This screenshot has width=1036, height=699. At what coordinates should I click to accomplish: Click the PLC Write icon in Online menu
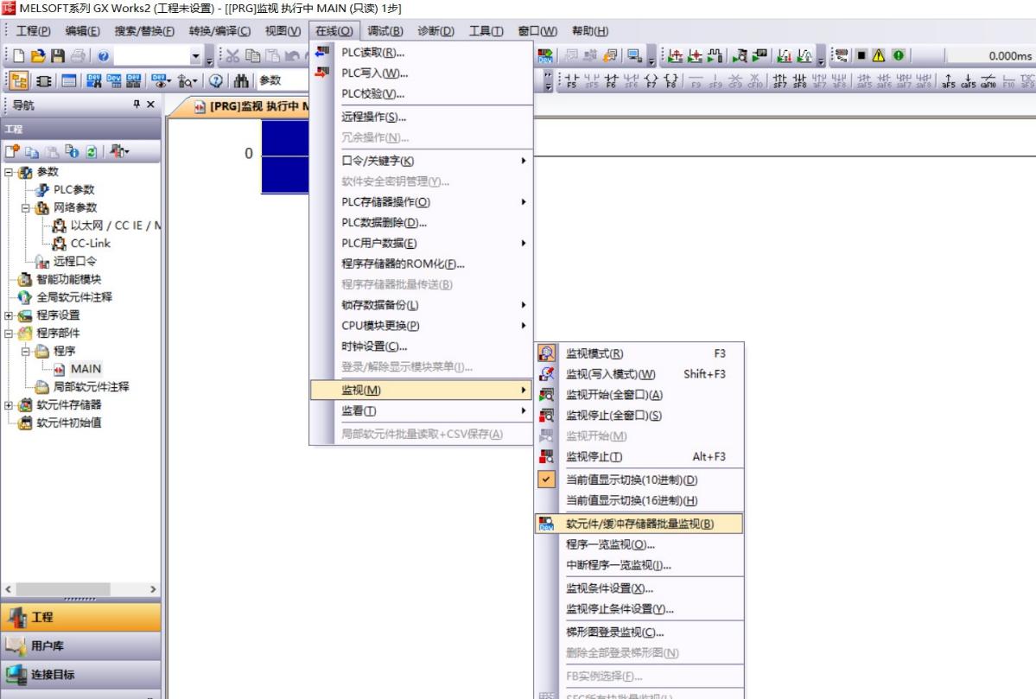click(322, 72)
